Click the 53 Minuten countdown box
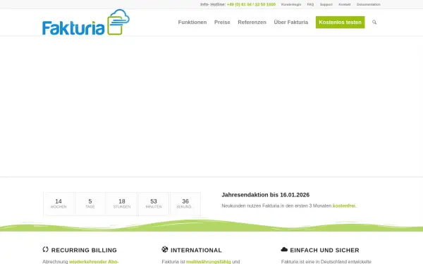423x264 pixels. coord(154,204)
